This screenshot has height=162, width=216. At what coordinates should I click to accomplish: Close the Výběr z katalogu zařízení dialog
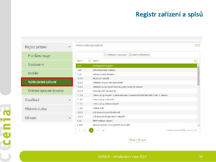point(199,45)
